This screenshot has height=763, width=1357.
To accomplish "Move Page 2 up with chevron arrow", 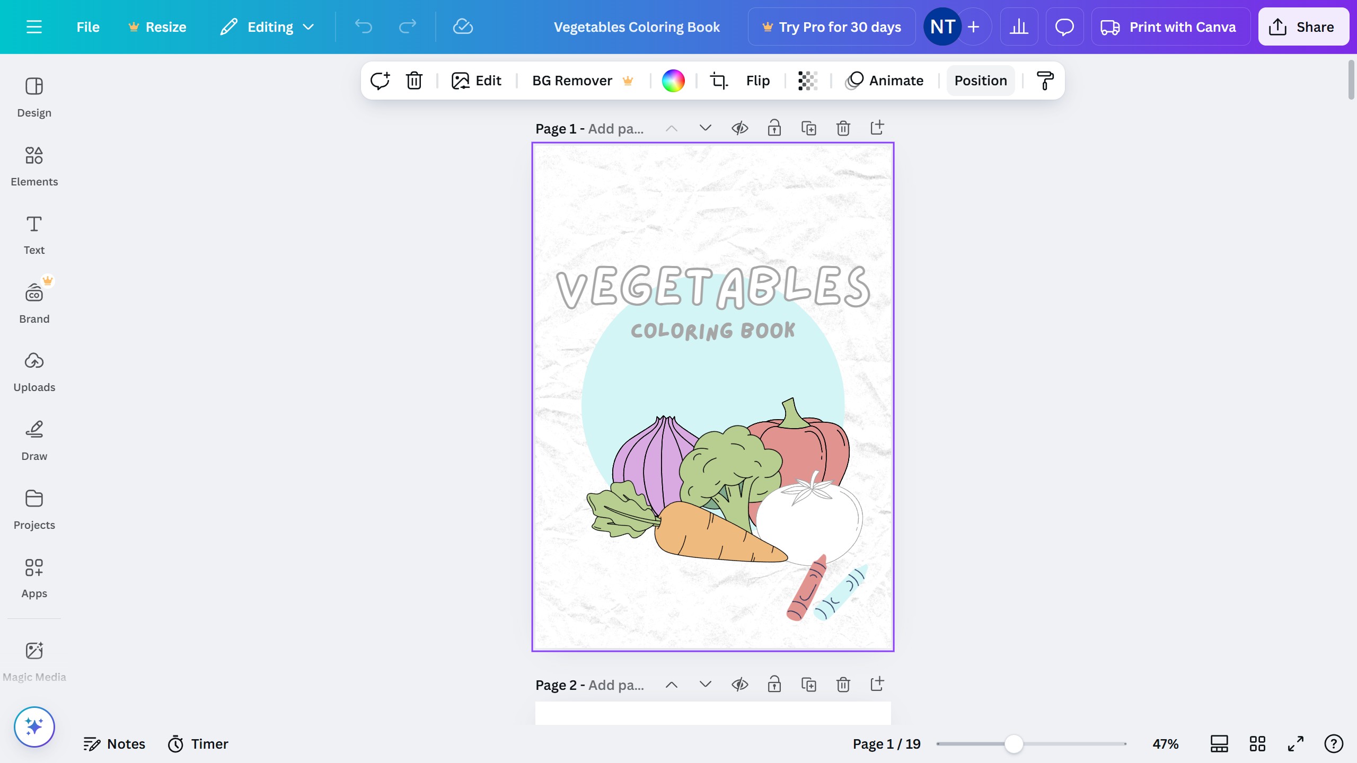I will point(671,685).
